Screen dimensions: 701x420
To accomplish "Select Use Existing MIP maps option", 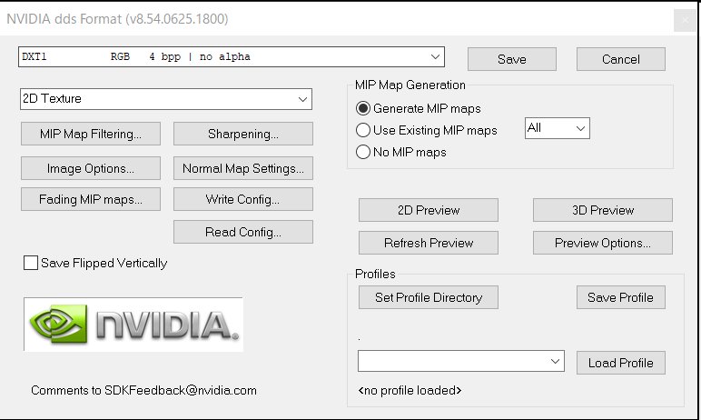I will pos(364,130).
